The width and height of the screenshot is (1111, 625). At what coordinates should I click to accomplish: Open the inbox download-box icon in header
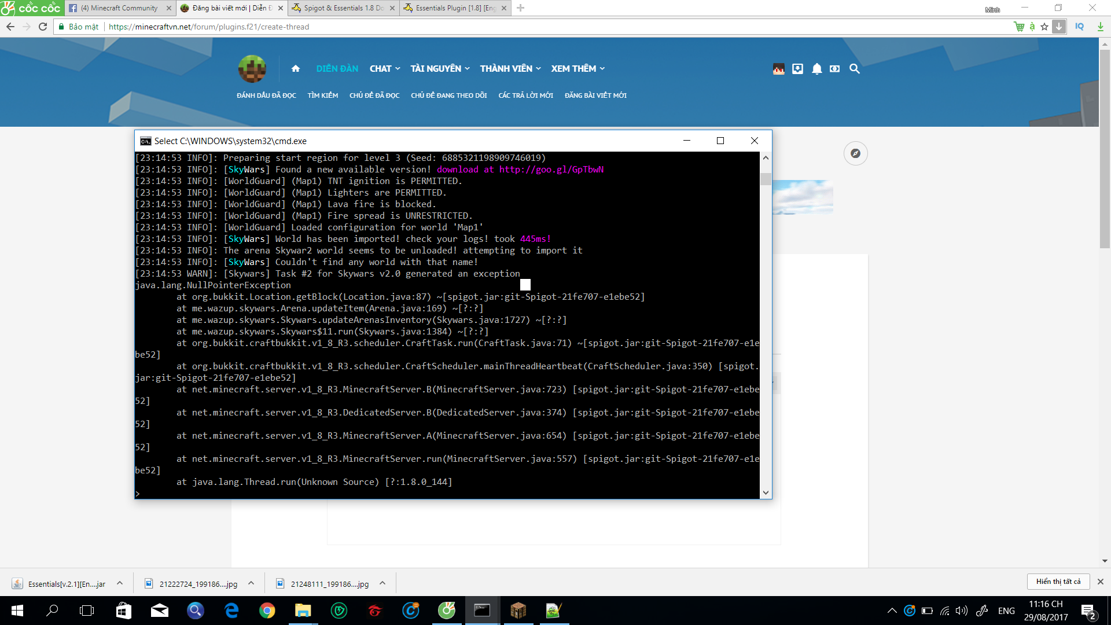click(x=797, y=69)
